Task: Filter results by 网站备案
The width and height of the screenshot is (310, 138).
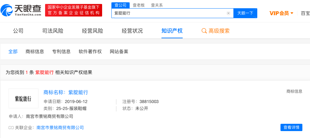Action: pyautogui.click(x=119, y=52)
